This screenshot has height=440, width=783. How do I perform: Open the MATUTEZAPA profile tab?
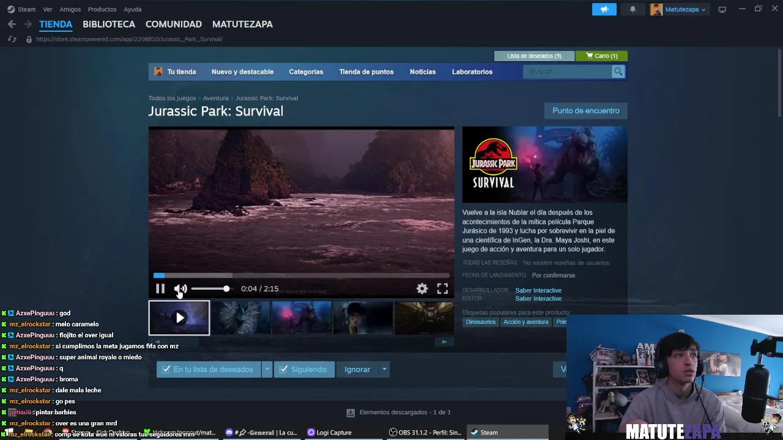242,24
